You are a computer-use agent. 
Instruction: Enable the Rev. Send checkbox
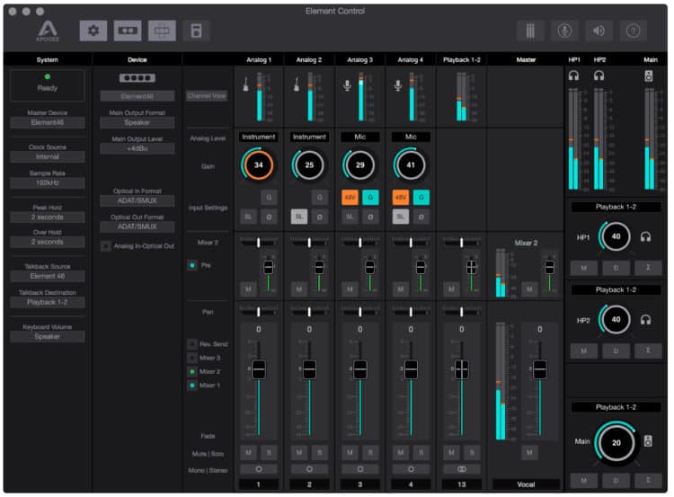pyautogui.click(x=192, y=344)
